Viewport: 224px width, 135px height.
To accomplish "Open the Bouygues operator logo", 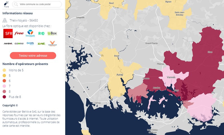I will click(30, 33).
